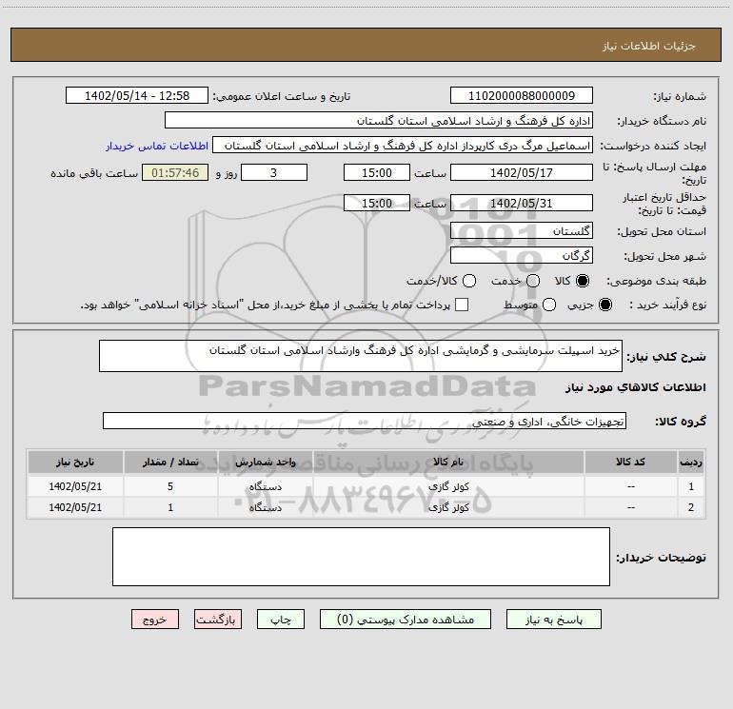Click the گروه کالا field
The height and width of the screenshot is (709, 733).
(365, 421)
